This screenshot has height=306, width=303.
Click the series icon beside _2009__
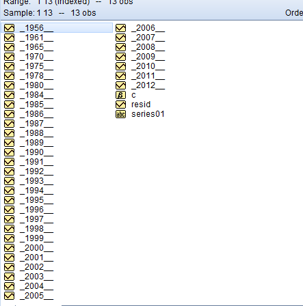tap(120, 57)
